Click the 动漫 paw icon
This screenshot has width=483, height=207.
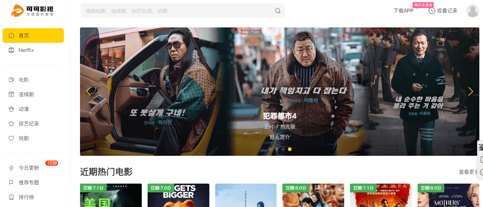[11, 109]
